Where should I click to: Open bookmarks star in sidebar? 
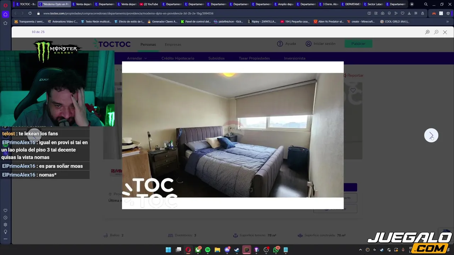click(x=5, y=23)
